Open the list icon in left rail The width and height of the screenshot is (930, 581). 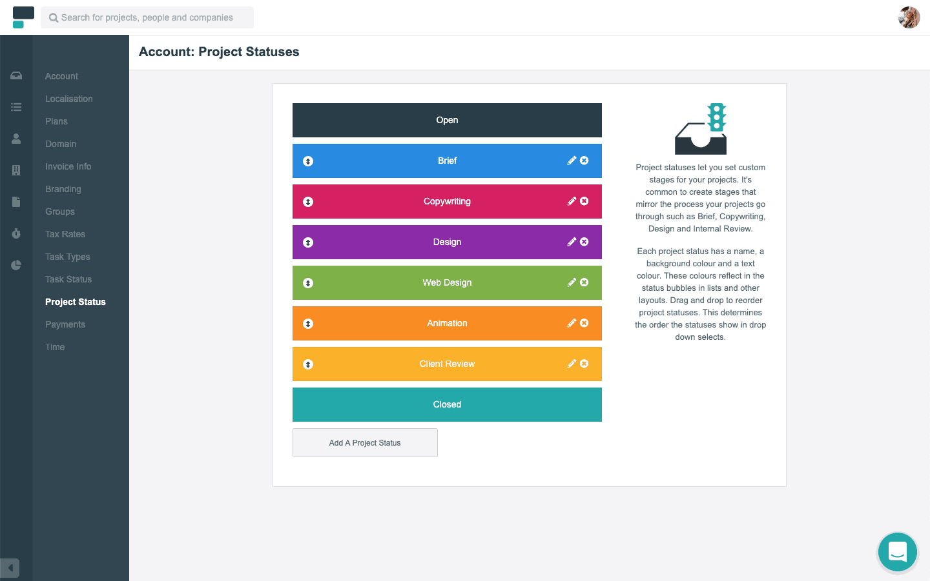coord(16,107)
